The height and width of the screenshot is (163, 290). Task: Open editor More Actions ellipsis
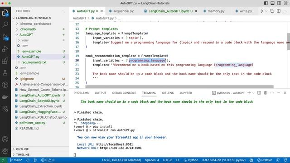tap(285, 11)
